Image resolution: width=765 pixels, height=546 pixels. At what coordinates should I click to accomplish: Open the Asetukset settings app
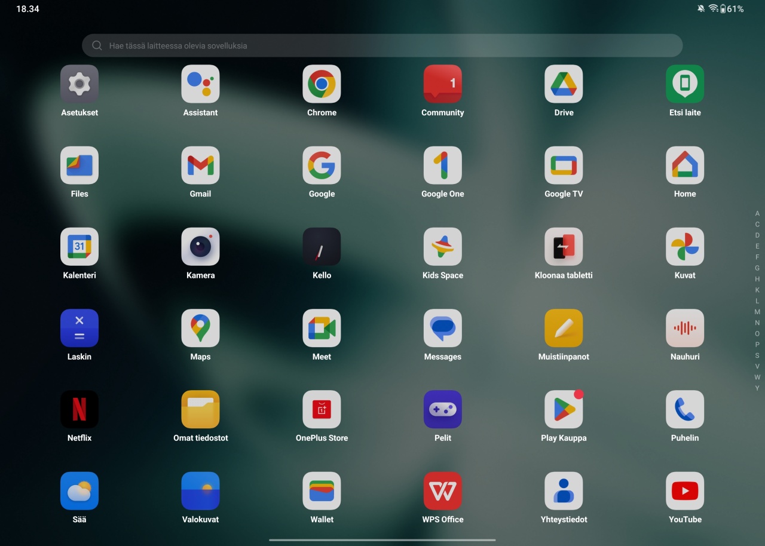click(x=79, y=84)
